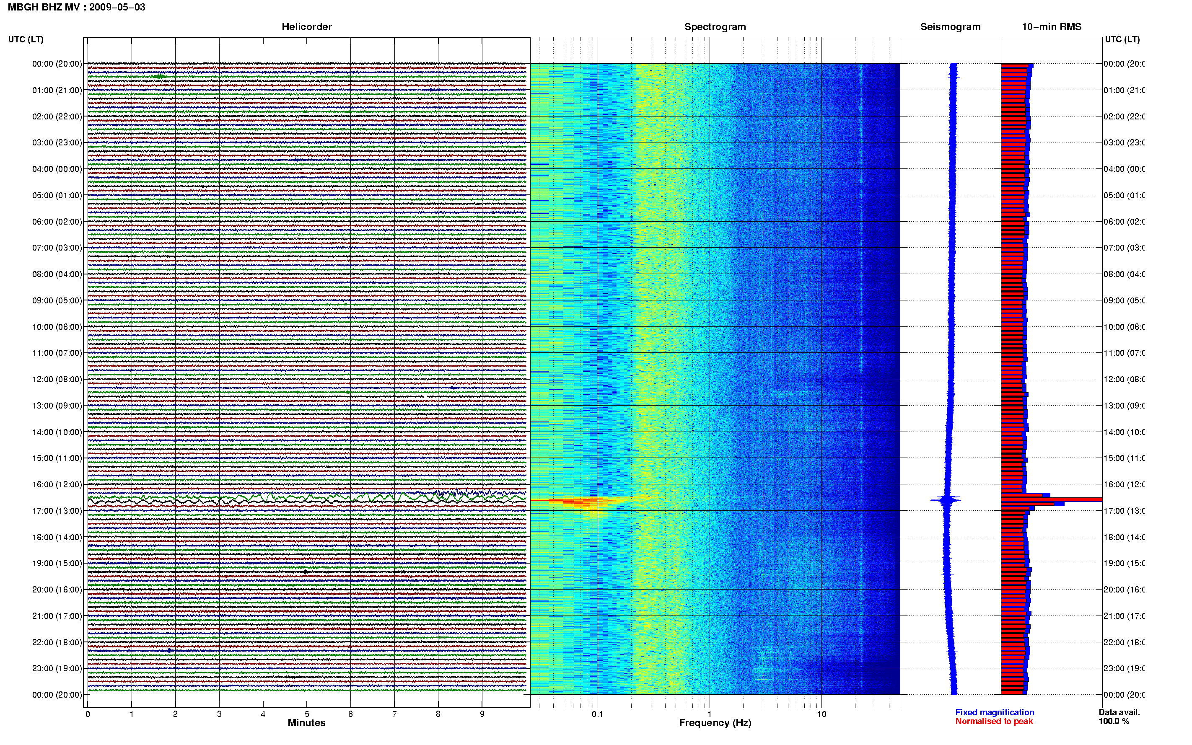The height and width of the screenshot is (745, 1192).
Task: Select the 10 Hz frequency tick label
Action: tap(821, 714)
